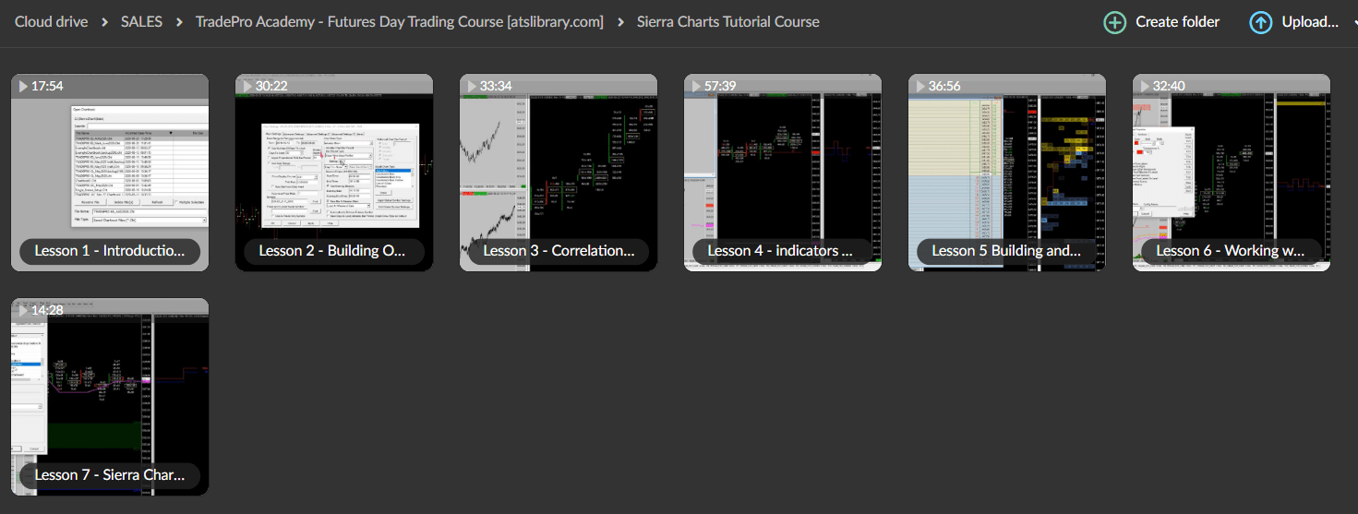The width and height of the screenshot is (1358, 514).
Task: Click play icon on 14:28 video
Action: click(23, 310)
